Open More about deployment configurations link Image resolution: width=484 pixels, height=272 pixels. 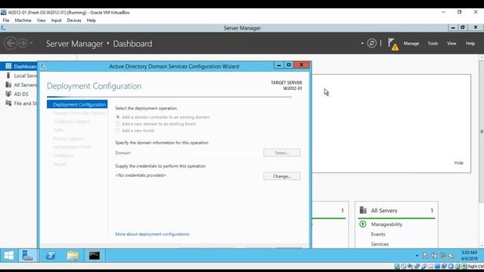tap(152, 234)
